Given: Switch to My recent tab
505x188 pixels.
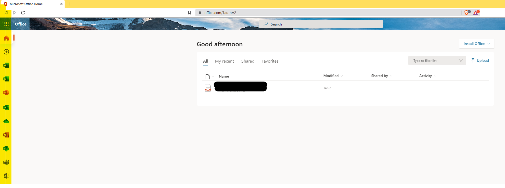Looking at the screenshot, I should pyautogui.click(x=224, y=61).
